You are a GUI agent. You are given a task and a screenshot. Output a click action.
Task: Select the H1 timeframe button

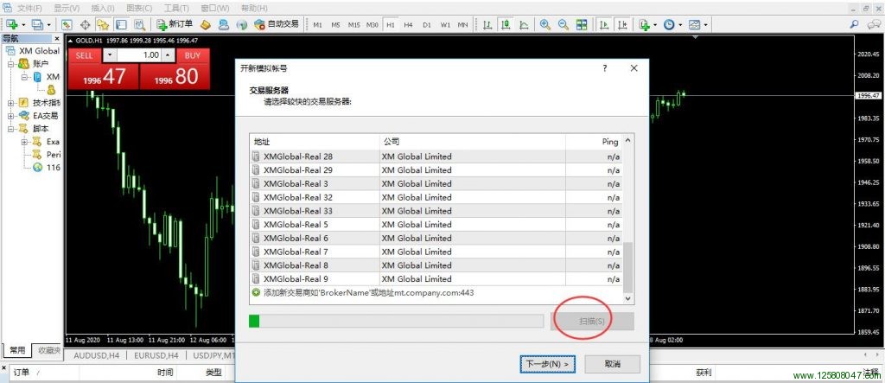click(x=390, y=25)
